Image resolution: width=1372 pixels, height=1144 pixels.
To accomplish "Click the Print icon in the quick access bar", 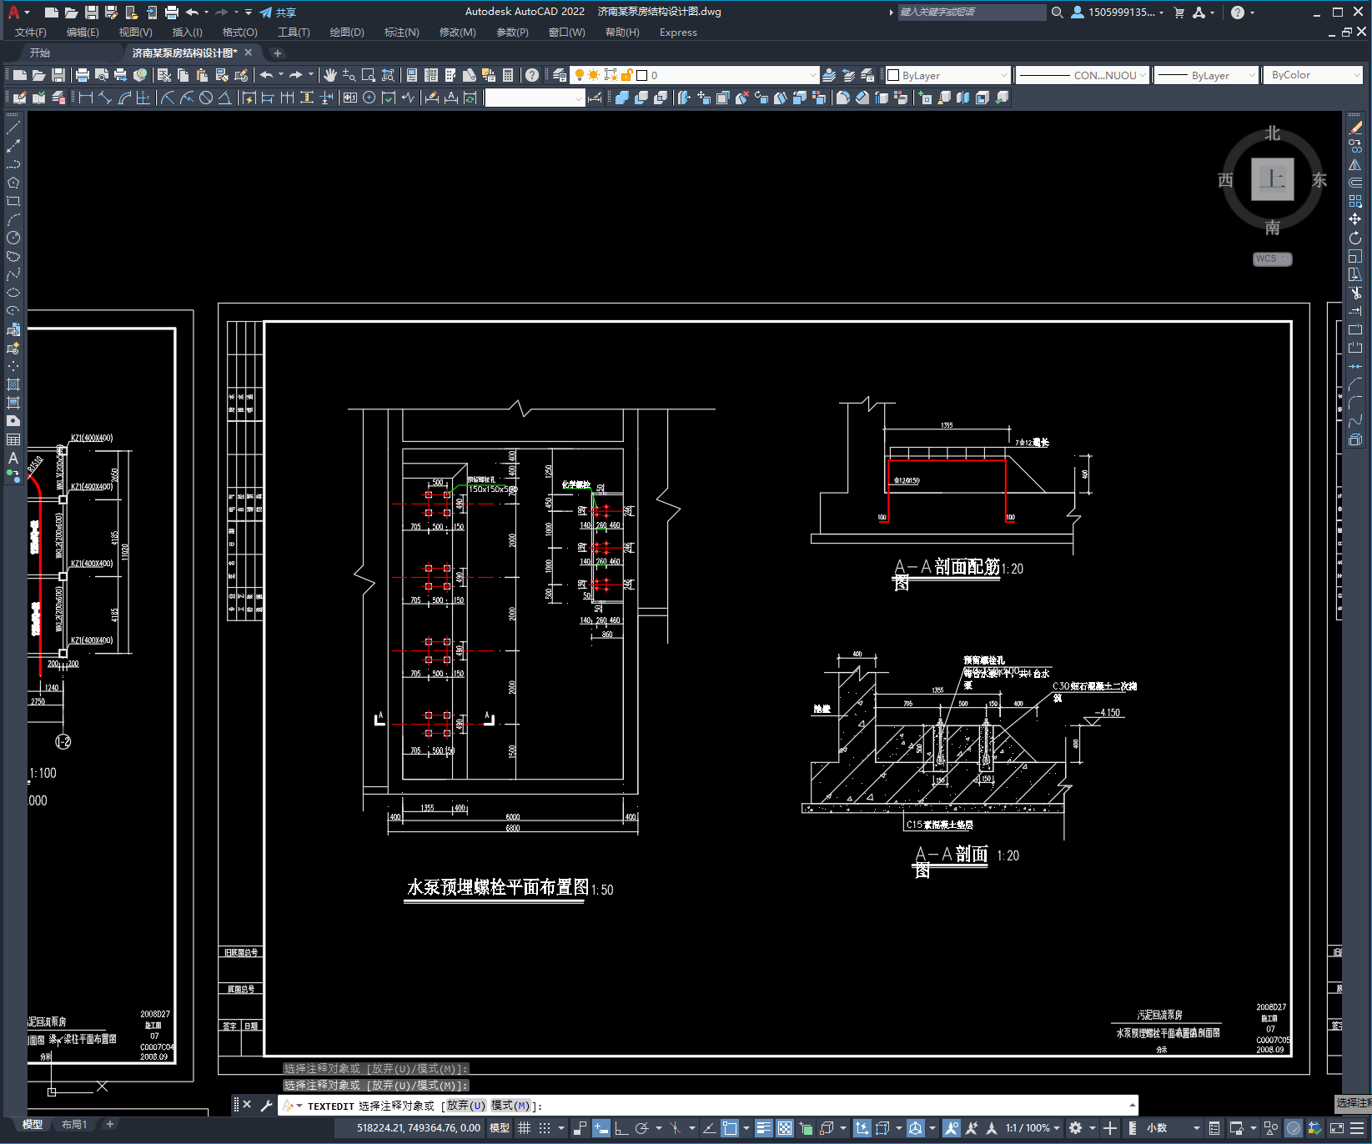I will pos(171,13).
